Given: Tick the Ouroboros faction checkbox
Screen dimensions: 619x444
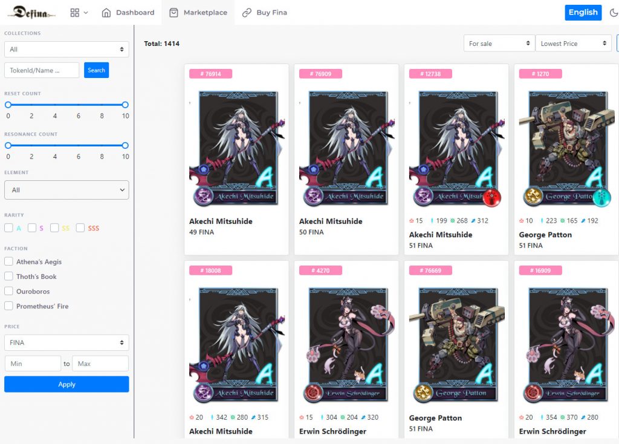Looking at the screenshot, I should coord(8,291).
